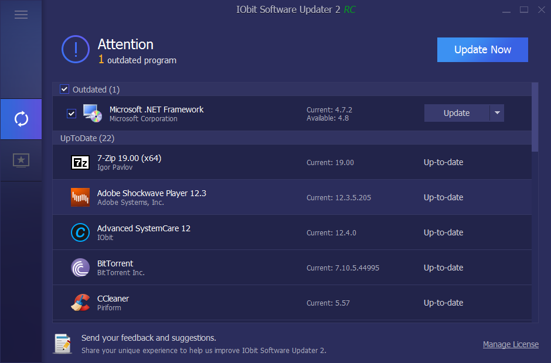The image size is (551, 363).
Task: Update Microsoft .NET Framework
Action: [x=457, y=113]
